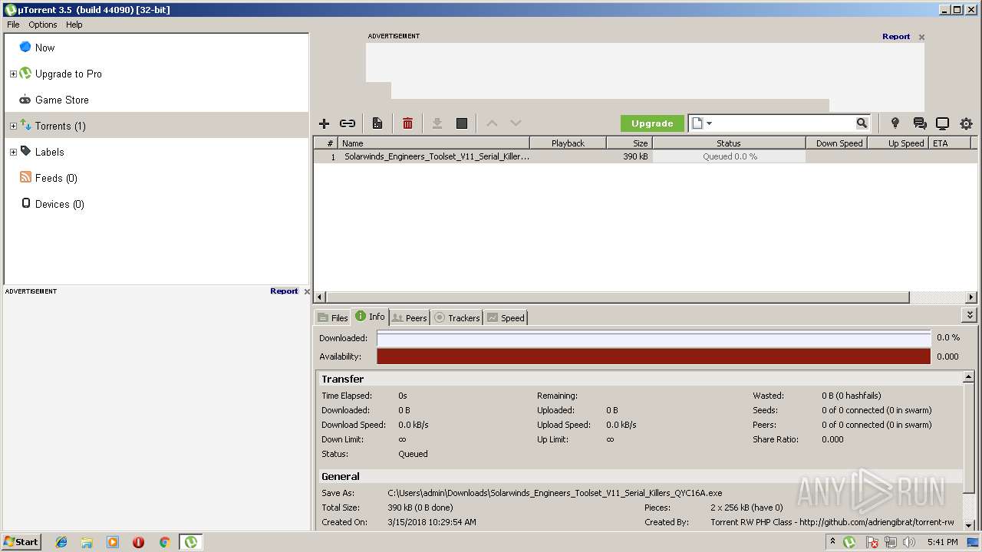Move torrent down the queue arrow

point(516,123)
